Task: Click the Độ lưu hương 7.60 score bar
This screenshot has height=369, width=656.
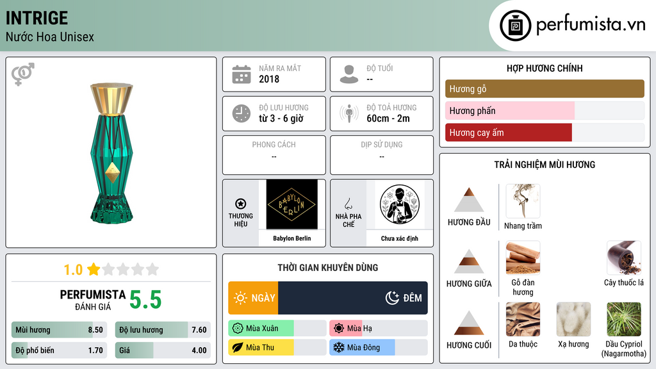Action: click(163, 330)
